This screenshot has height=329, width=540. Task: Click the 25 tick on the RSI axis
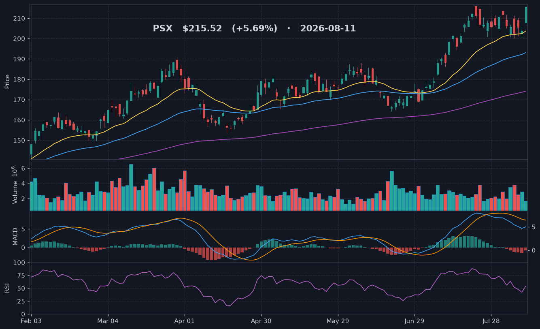tap(21, 301)
